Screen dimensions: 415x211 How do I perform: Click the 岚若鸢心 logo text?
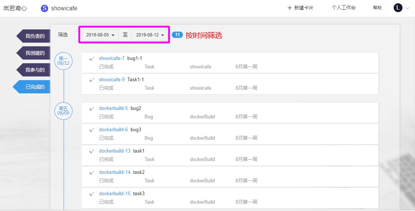point(15,8)
